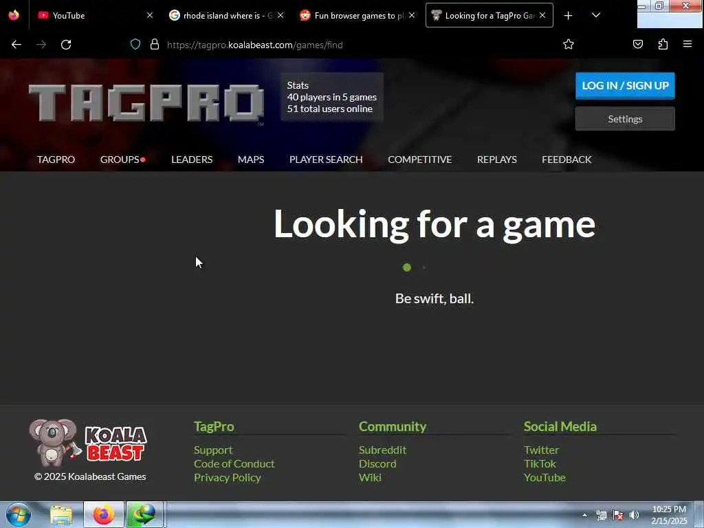Open the Wiki community link
Viewport: 704px width, 528px height.
370,478
